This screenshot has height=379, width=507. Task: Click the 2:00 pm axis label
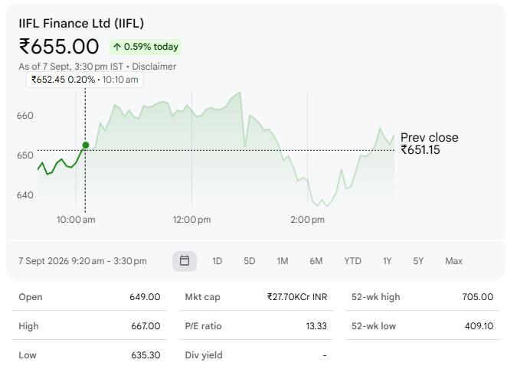(307, 220)
